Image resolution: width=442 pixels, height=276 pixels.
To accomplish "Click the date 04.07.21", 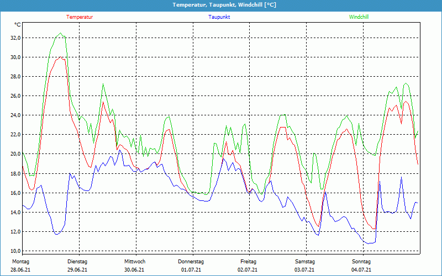I will coord(361,270).
